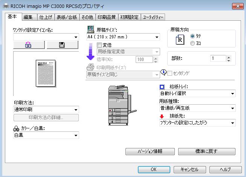Toggle the センタリング centering checkbox
The width and height of the screenshot is (246, 177).
(x=170, y=73)
